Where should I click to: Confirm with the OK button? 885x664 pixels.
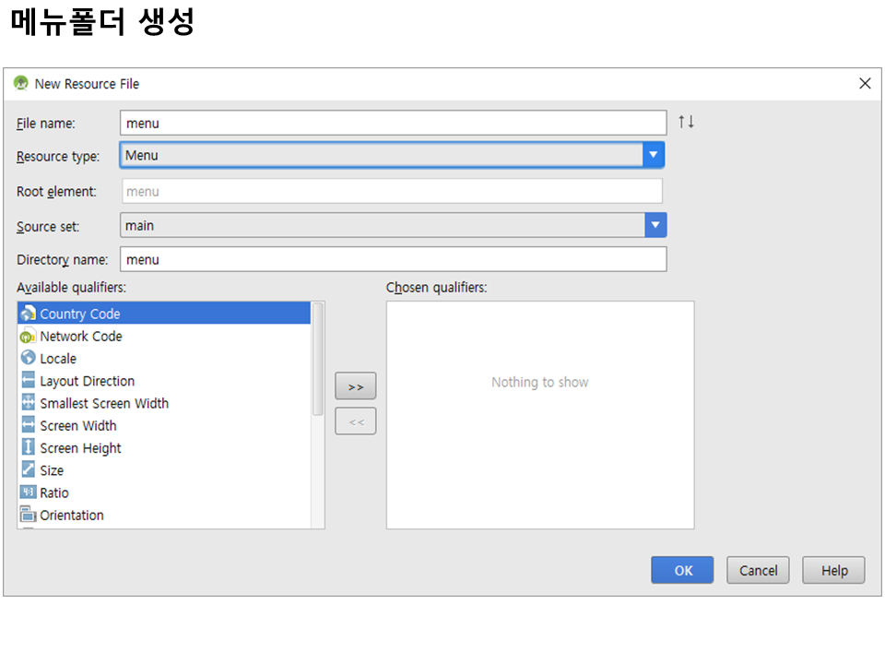pyautogui.click(x=682, y=570)
